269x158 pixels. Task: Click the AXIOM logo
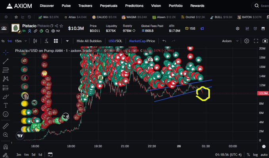pos(19,6)
